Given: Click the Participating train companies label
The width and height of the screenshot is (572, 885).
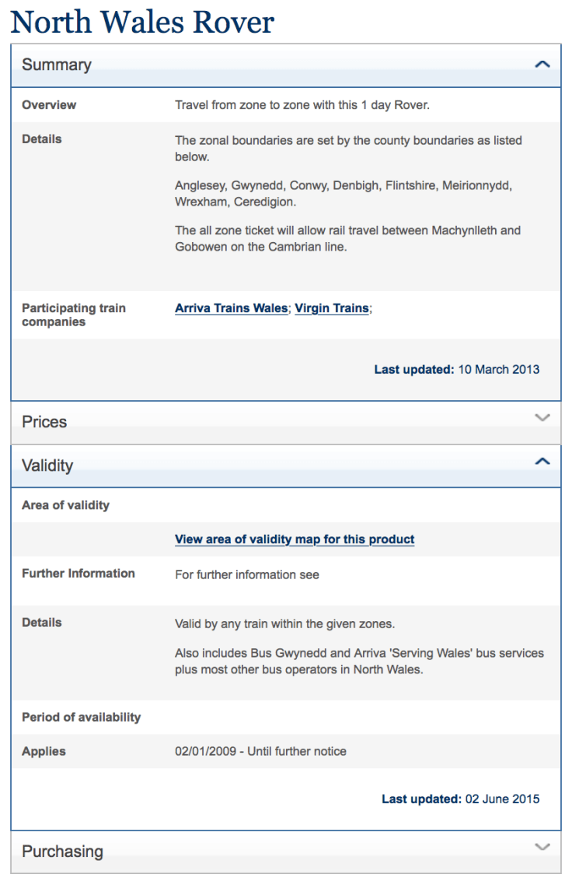Looking at the screenshot, I should (74, 315).
